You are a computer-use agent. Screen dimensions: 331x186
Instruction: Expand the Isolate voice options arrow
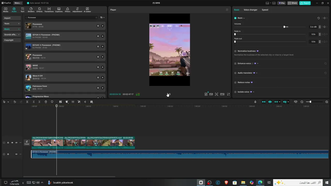point(253,92)
